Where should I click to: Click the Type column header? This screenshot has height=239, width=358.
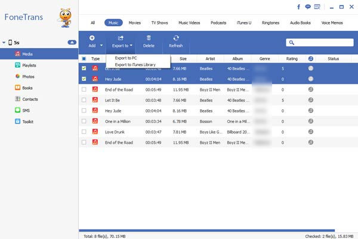[x=95, y=59]
